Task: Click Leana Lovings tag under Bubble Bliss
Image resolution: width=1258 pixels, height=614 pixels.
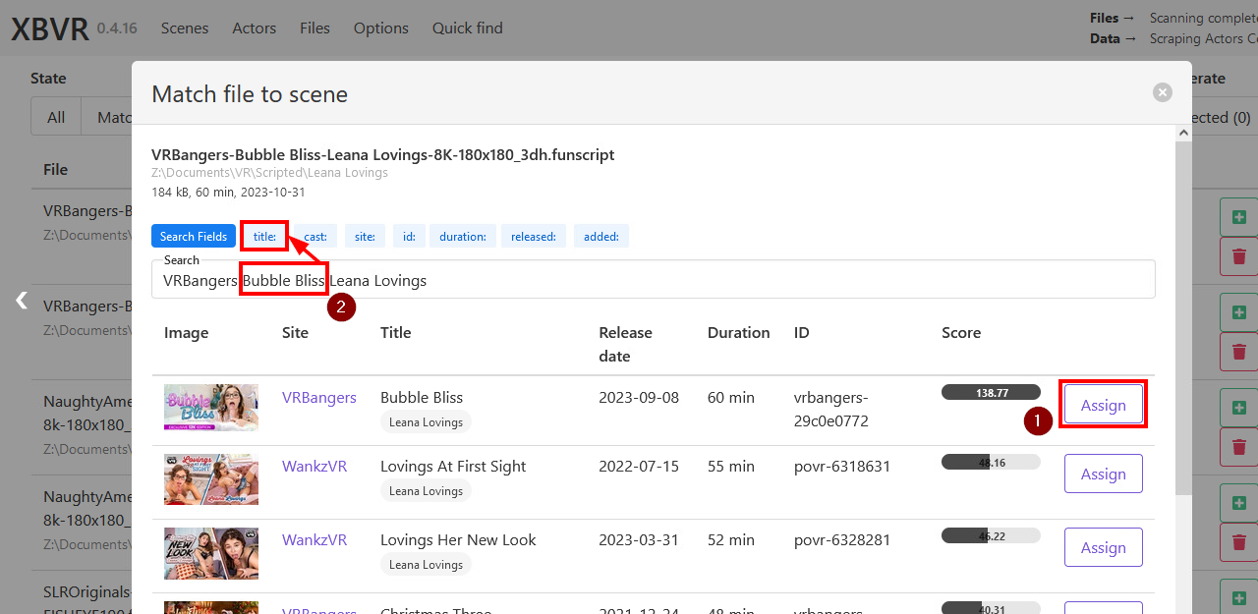Action: tap(426, 421)
